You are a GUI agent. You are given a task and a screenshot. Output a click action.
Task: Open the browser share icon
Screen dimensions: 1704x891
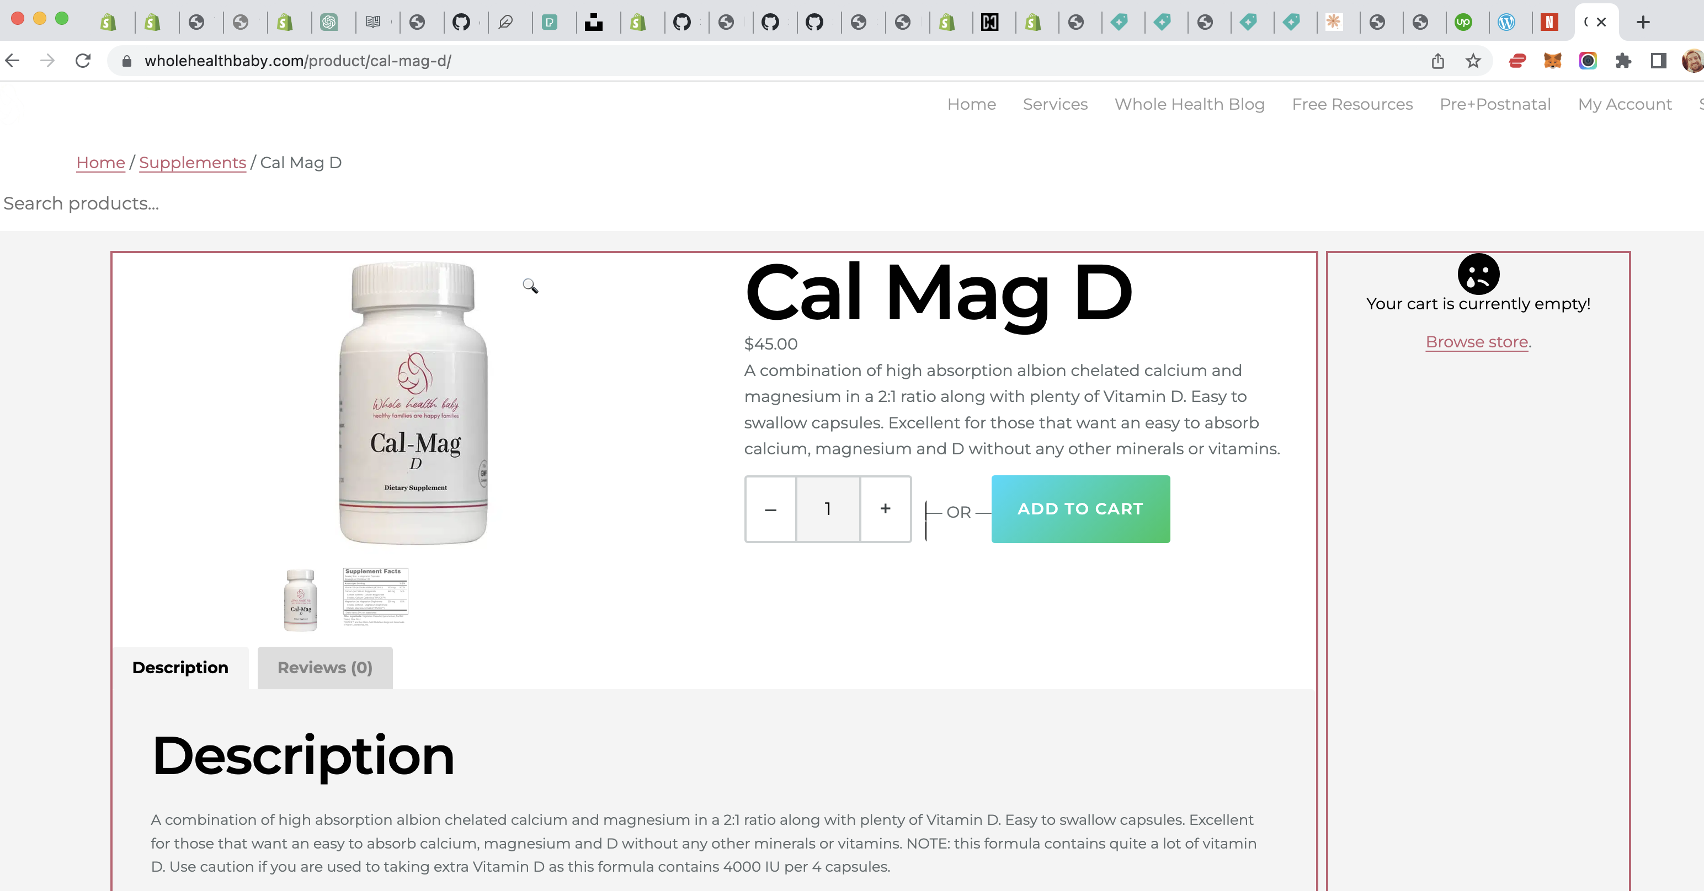pos(1437,61)
